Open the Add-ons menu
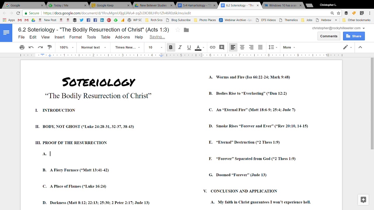The height and width of the screenshot is (210, 374). (122, 37)
